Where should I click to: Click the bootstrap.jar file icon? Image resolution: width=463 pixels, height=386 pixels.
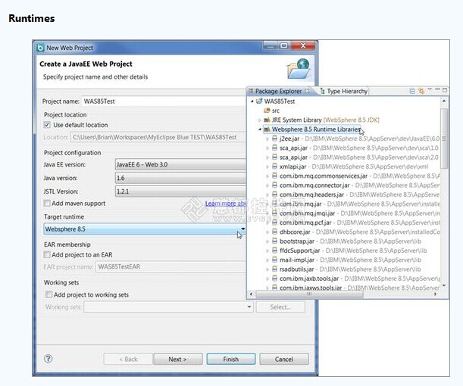[274, 241]
